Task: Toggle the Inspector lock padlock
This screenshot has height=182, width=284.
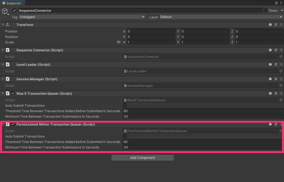Action: click(276, 3)
